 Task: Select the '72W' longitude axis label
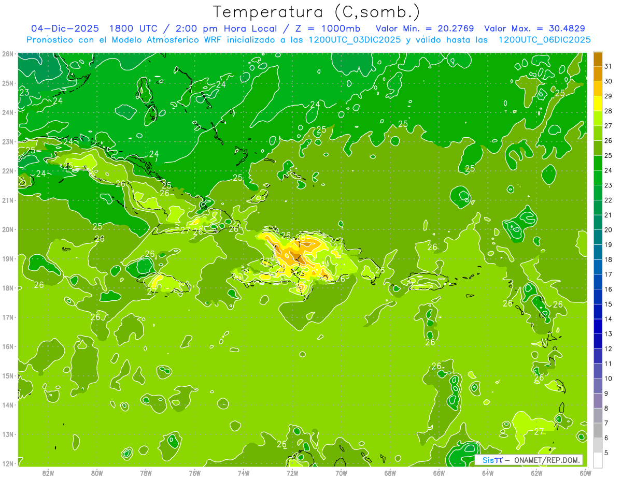click(292, 473)
